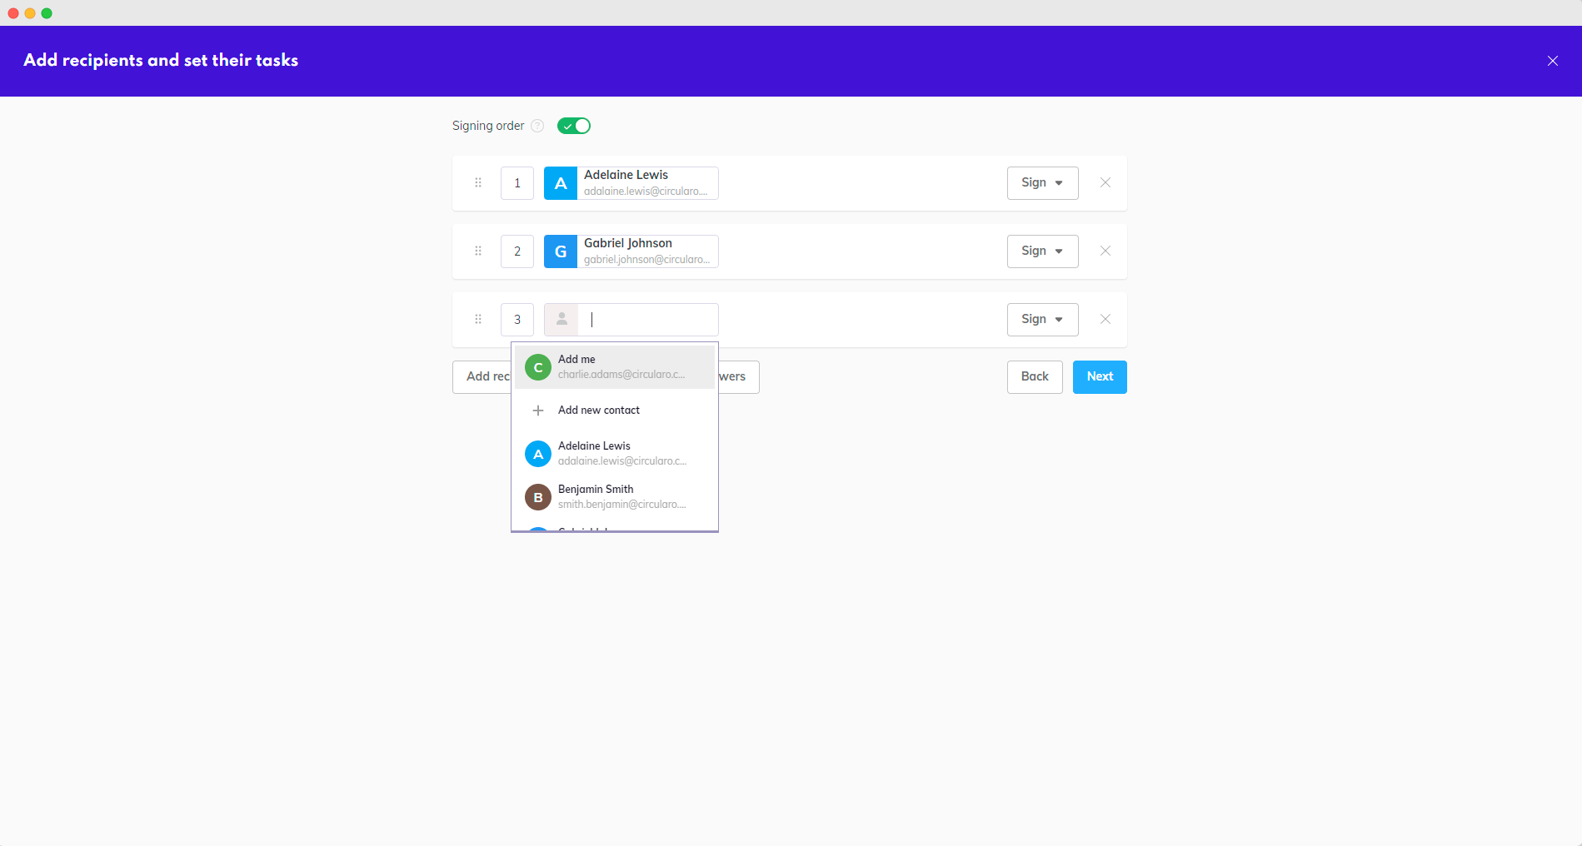Click the empty recipient name input field

pyautogui.click(x=648, y=320)
